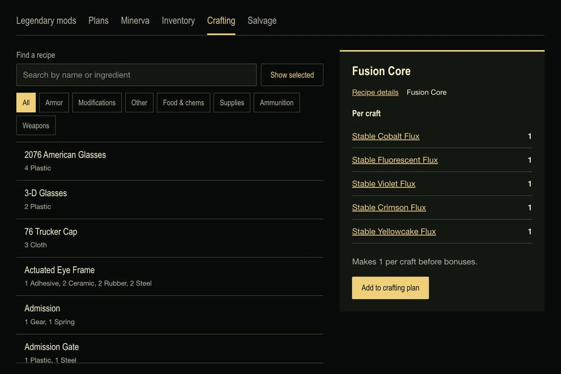Filter recipes by Armor
561x374 pixels.
pyautogui.click(x=54, y=103)
